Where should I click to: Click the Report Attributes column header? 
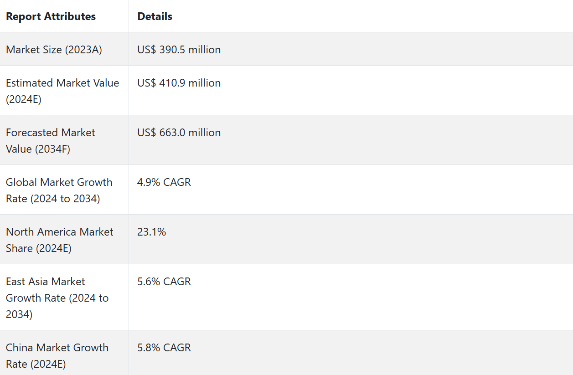(x=51, y=16)
